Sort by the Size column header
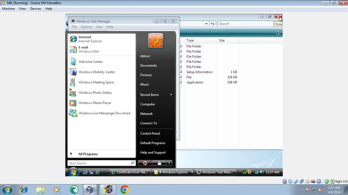 tap(228, 40)
